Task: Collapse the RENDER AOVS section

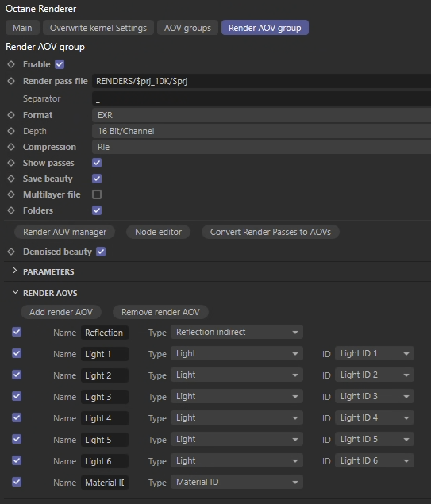Action: click(x=15, y=293)
